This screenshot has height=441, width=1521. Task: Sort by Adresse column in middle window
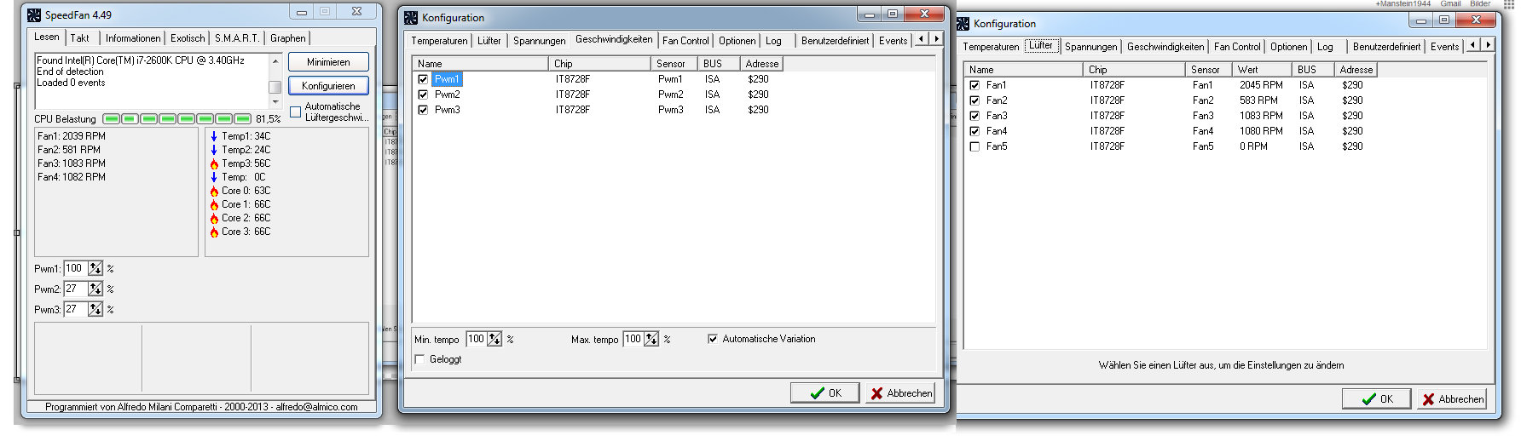coord(761,64)
